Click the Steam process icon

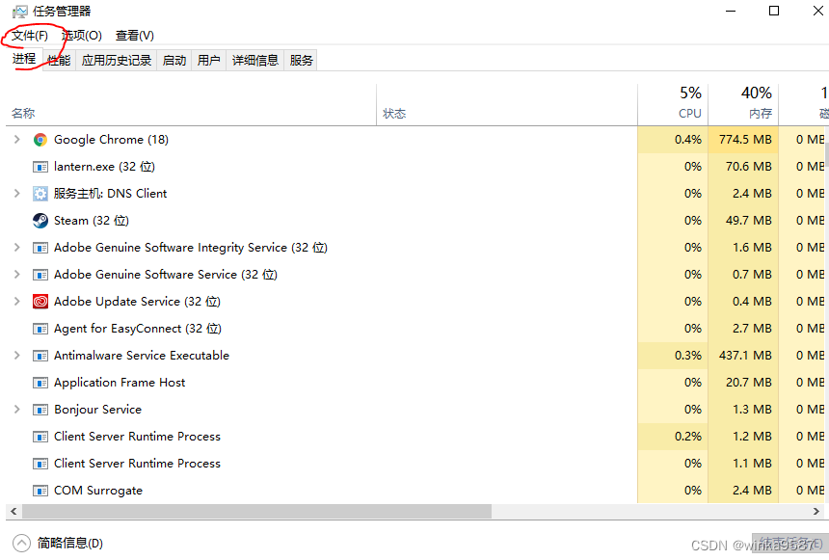tap(40, 221)
